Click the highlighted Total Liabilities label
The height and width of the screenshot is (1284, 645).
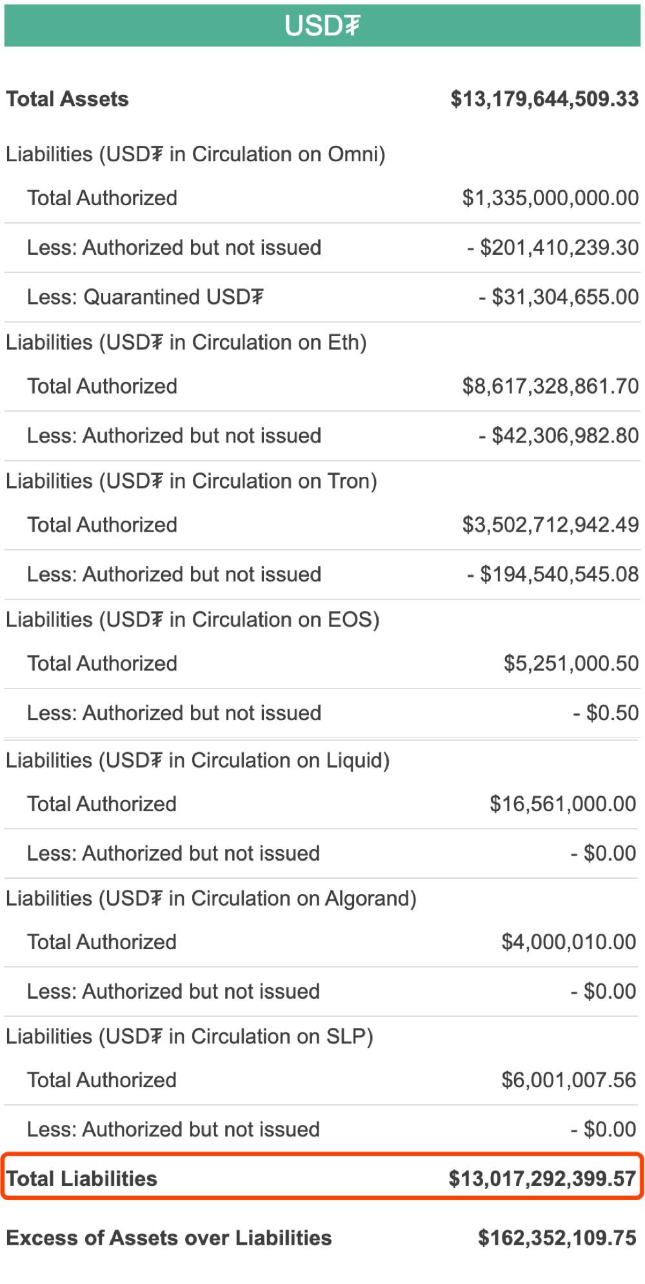[82, 1179]
